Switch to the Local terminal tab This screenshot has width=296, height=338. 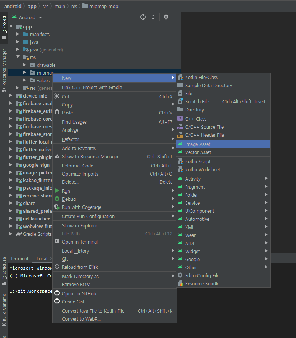42,258
